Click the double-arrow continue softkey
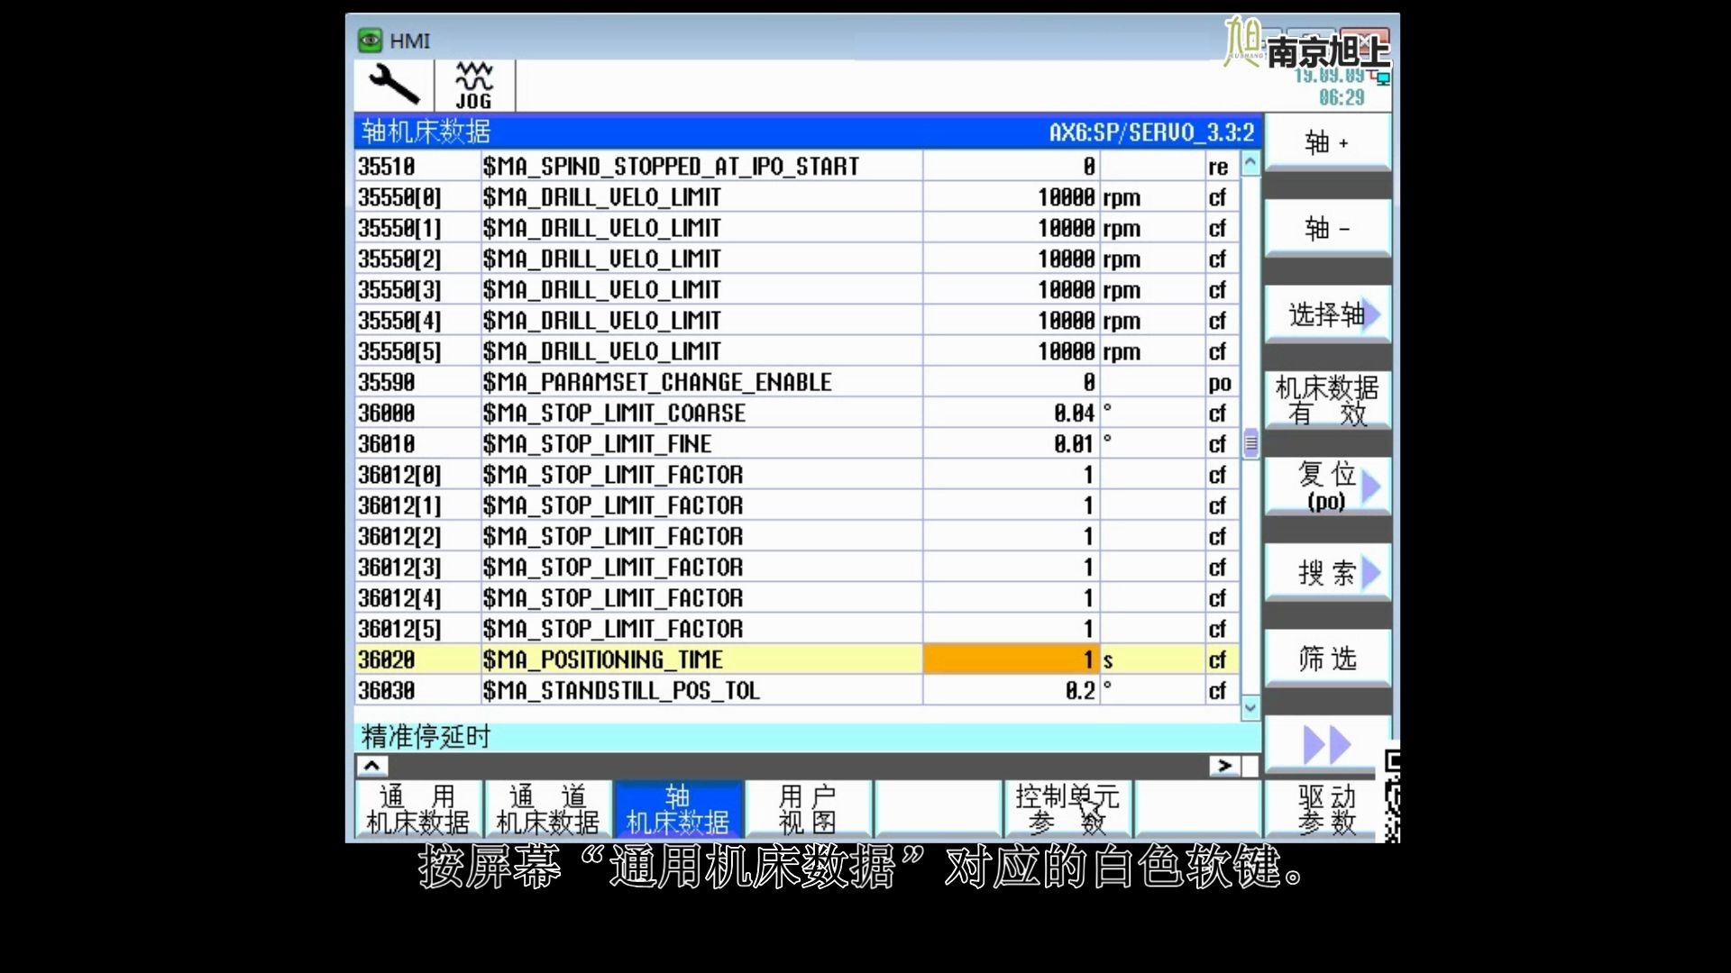This screenshot has height=973, width=1731. tap(1326, 744)
